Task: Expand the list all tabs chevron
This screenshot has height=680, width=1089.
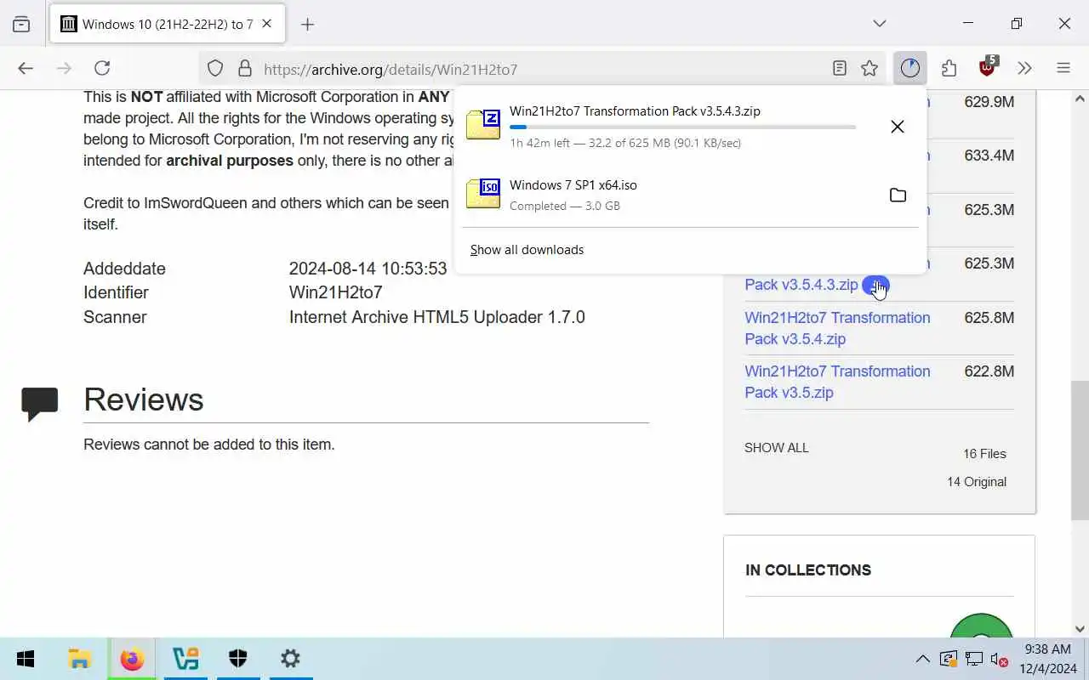Action: coord(880,24)
